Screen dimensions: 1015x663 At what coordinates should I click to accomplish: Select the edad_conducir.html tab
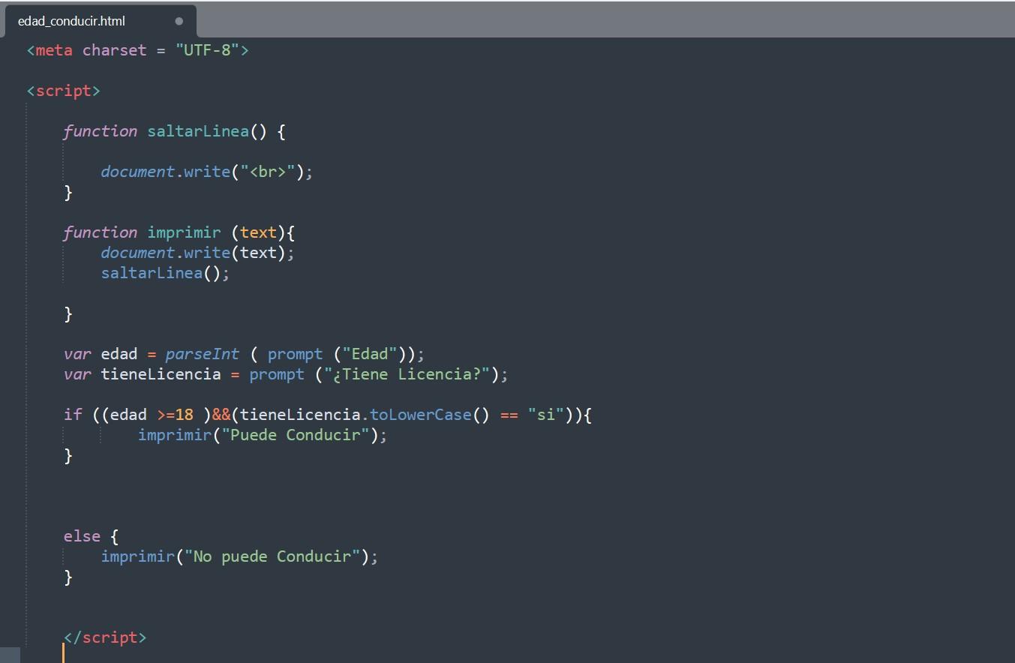pyautogui.click(x=101, y=21)
